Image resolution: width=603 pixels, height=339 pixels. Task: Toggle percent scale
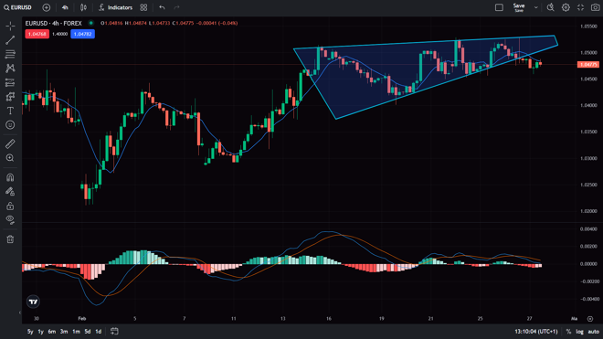[568, 332]
